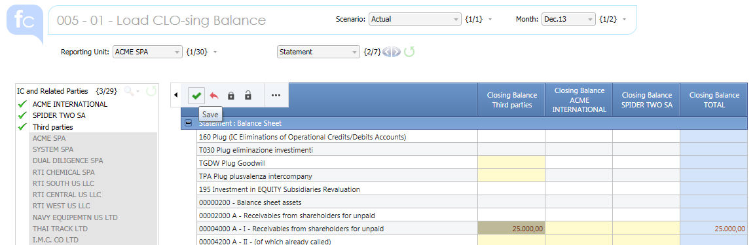Open the Scenario dropdown showing Actual

pyautogui.click(x=415, y=19)
